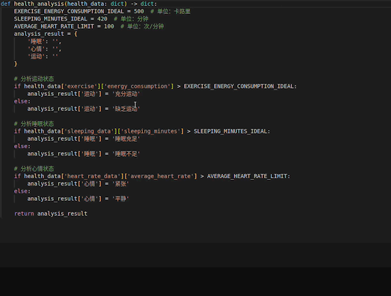Screen dimensions: 391x296
Task: Click the string '平静'
Action: click(x=121, y=198)
